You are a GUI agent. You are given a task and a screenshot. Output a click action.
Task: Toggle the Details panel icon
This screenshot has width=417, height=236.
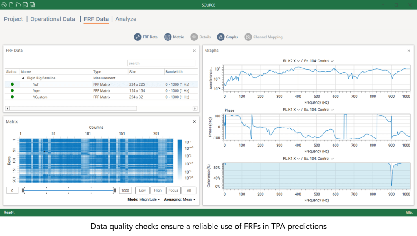point(194,37)
